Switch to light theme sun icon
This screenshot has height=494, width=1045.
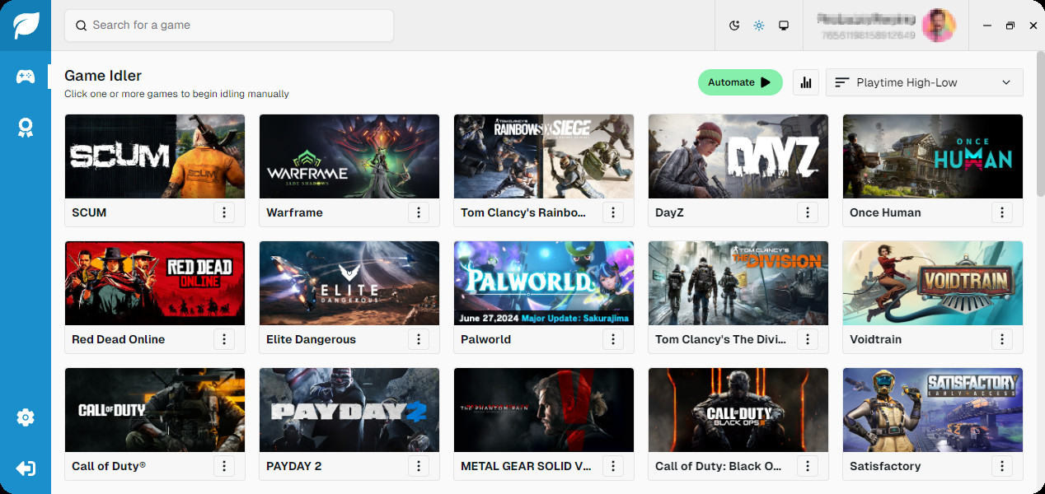pyautogui.click(x=759, y=26)
